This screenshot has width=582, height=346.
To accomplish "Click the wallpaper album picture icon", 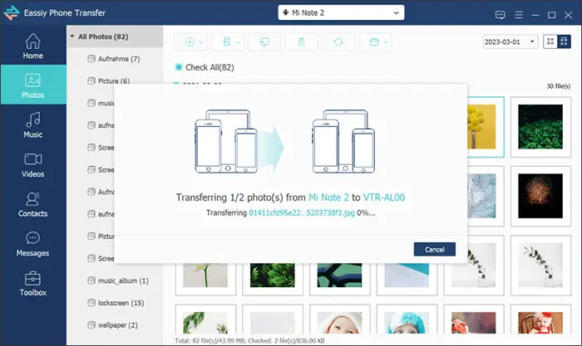I will tap(91, 325).
